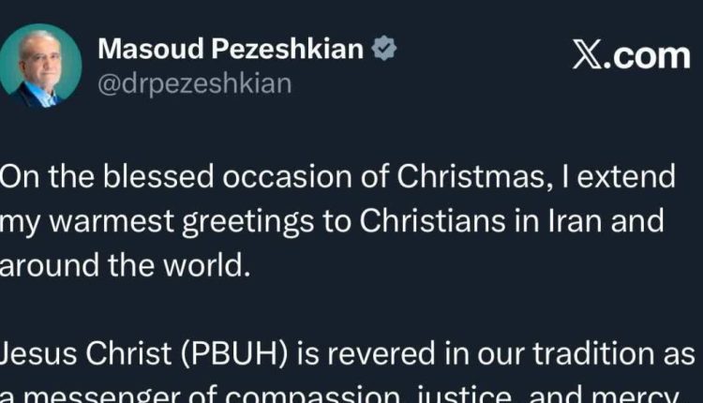Viewport: 703px width, 403px height.
Task: Click the @drpezeshkian handle
Action: coord(194,83)
